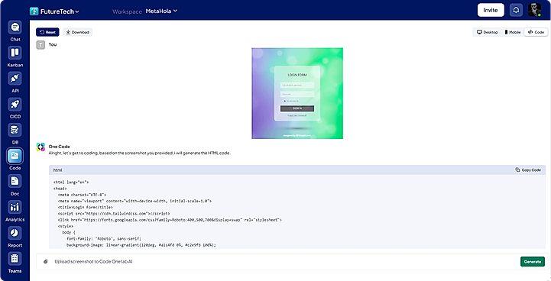Click Copy Code button
This screenshot has height=281, width=551.
528,170
